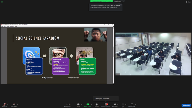Expand the Apps options arrow

(126, 104)
